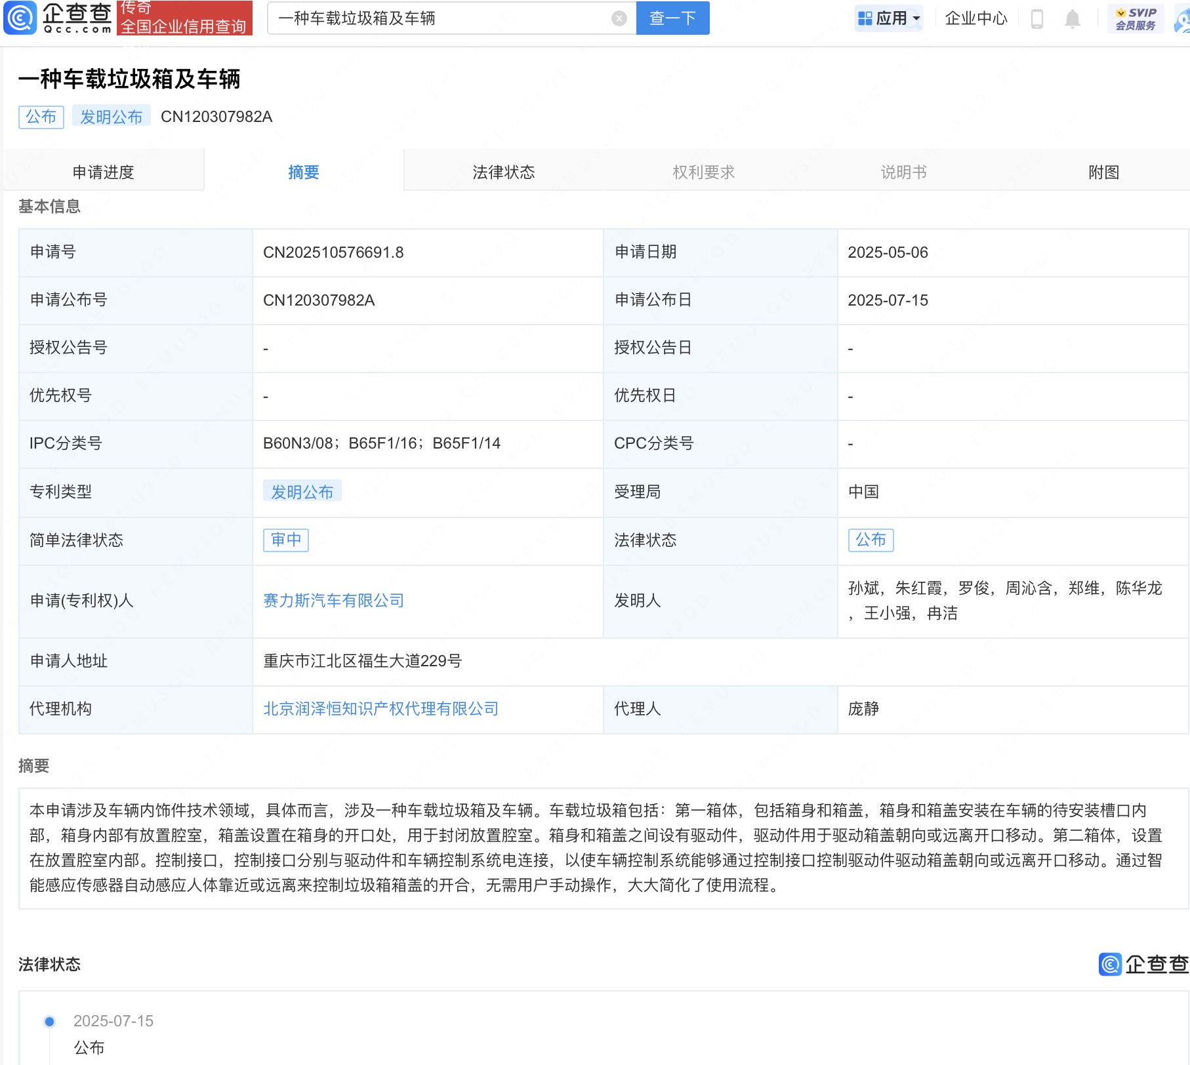Open the 申请进度 tab

(105, 172)
